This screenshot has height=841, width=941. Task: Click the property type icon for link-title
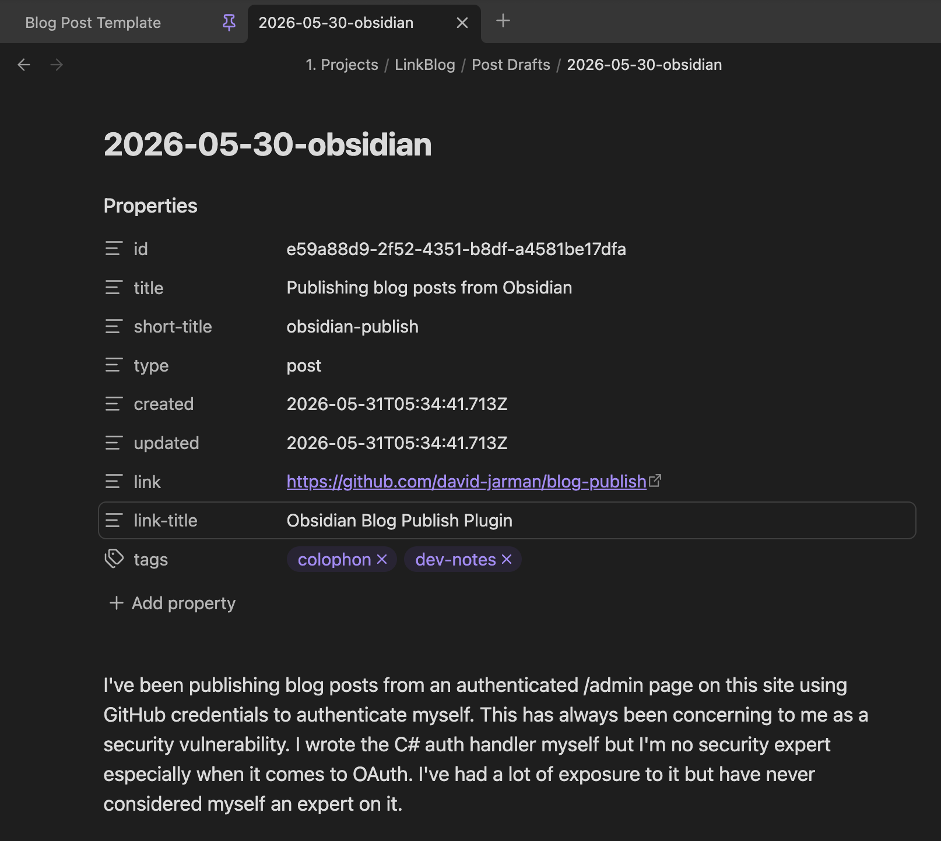click(x=114, y=521)
